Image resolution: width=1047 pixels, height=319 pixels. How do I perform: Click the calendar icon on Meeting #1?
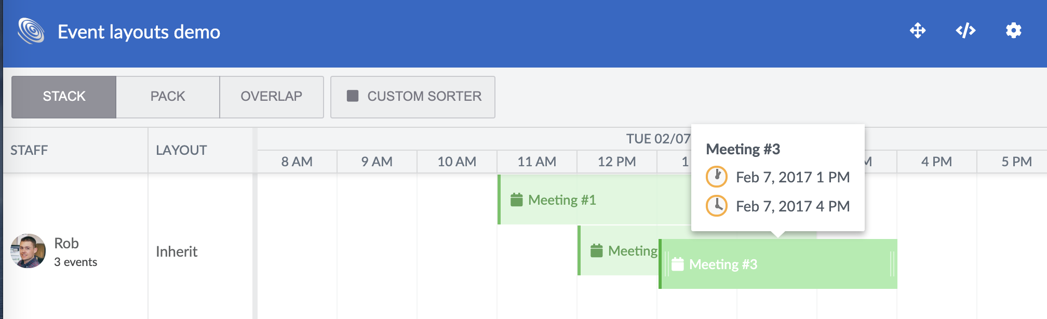point(516,200)
